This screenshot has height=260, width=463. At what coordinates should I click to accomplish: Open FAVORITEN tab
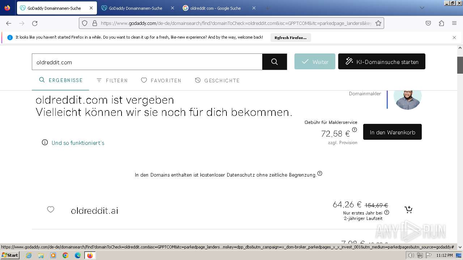pyautogui.click(x=161, y=81)
